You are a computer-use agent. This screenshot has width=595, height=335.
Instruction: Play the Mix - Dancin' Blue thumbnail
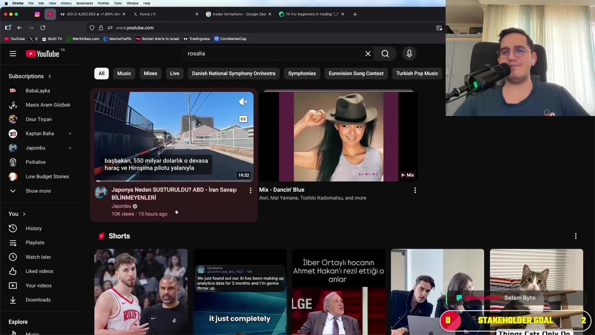[338, 136]
